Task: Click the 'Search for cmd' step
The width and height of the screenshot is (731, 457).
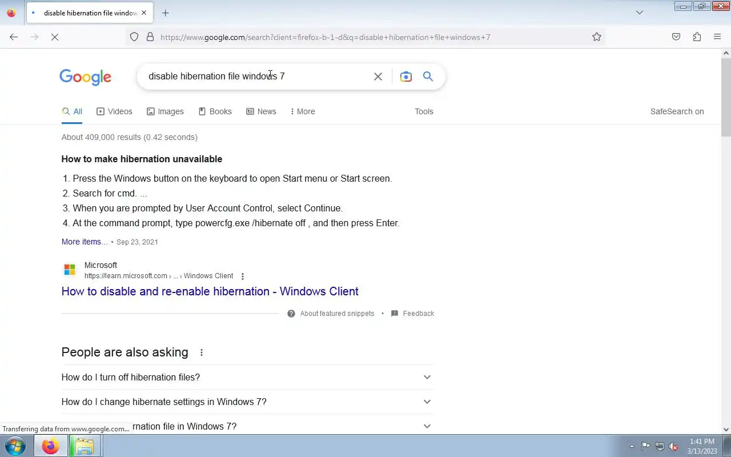Action: pos(110,193)
